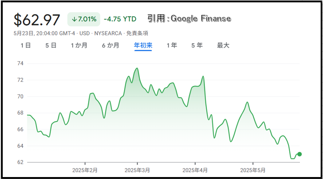Switch to the 1年 range tab
The height and width of the screenshot is (179, 323).
pos(172,45)
